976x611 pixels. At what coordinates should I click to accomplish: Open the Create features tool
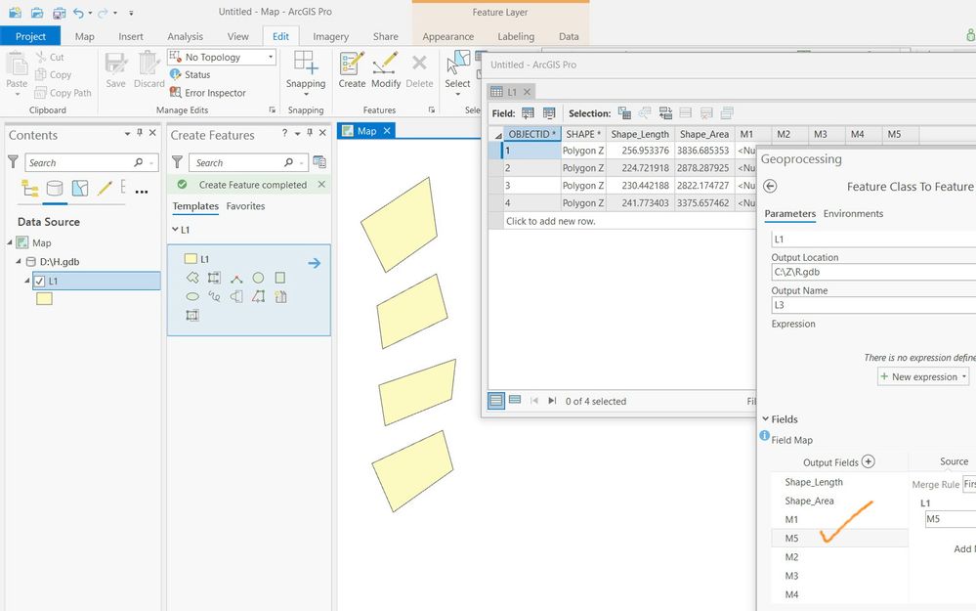[352, 63]
